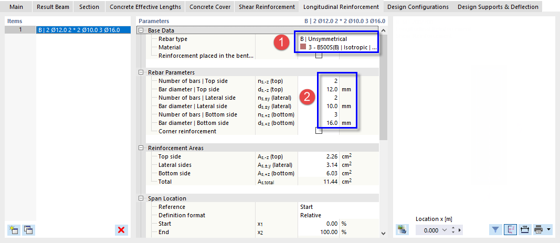
Task: Click the show dimensions icon
Action: (x=524, y=229)
